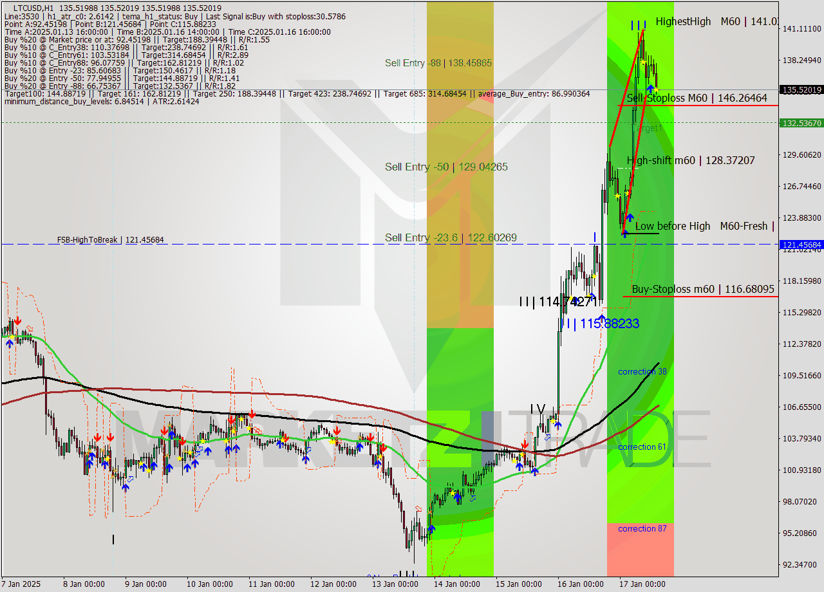Click the '14 Jan 00:00' date label

click(x=456, y=584)
